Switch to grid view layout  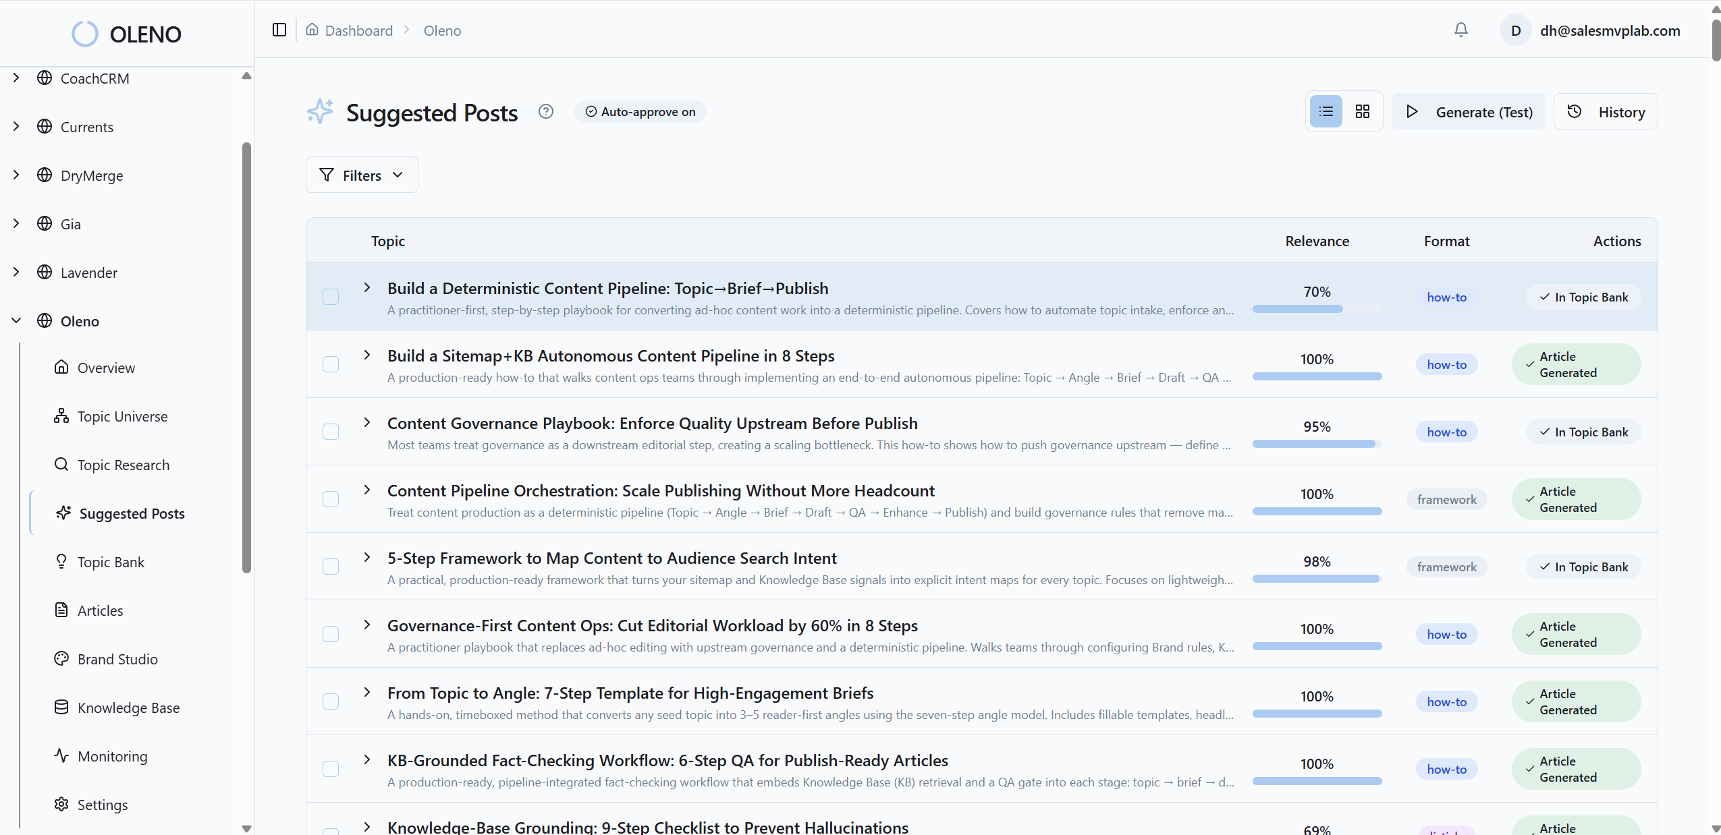point(1362,111)
